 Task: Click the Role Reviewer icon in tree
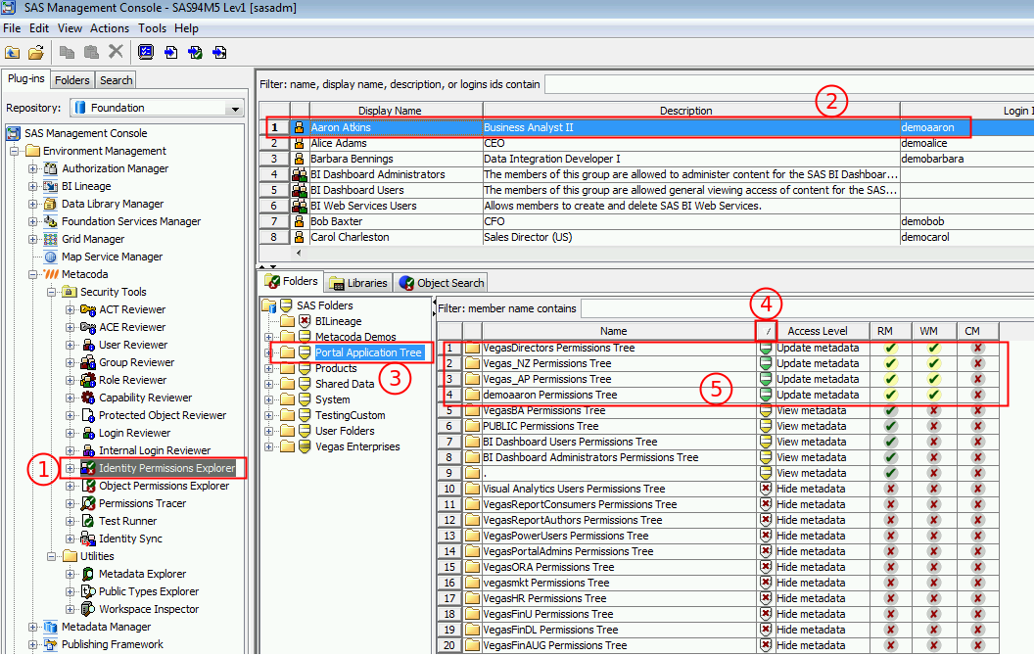pyautogui.click(x=88, y=380)
